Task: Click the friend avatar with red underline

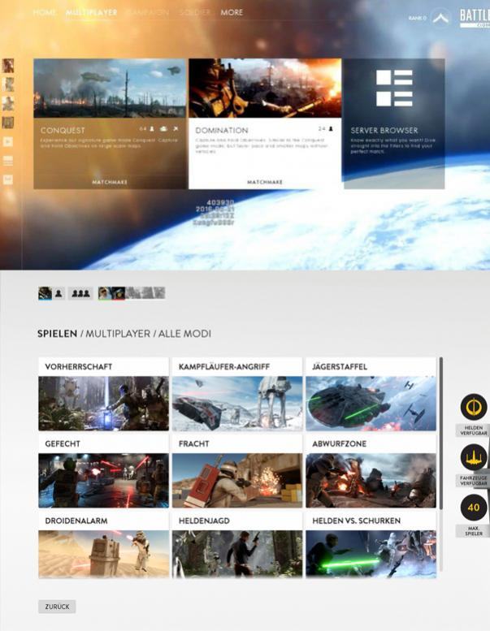Action: (x=119, y=293)
